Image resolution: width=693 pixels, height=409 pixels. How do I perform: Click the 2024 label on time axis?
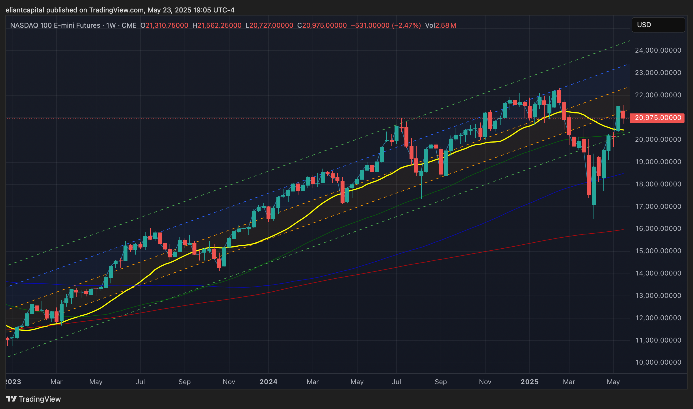pos(268,382)
